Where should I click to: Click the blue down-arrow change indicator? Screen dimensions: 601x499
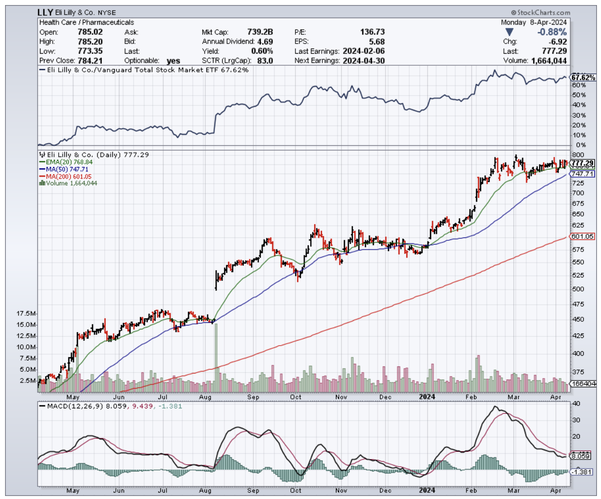click(x=509, y=32)
